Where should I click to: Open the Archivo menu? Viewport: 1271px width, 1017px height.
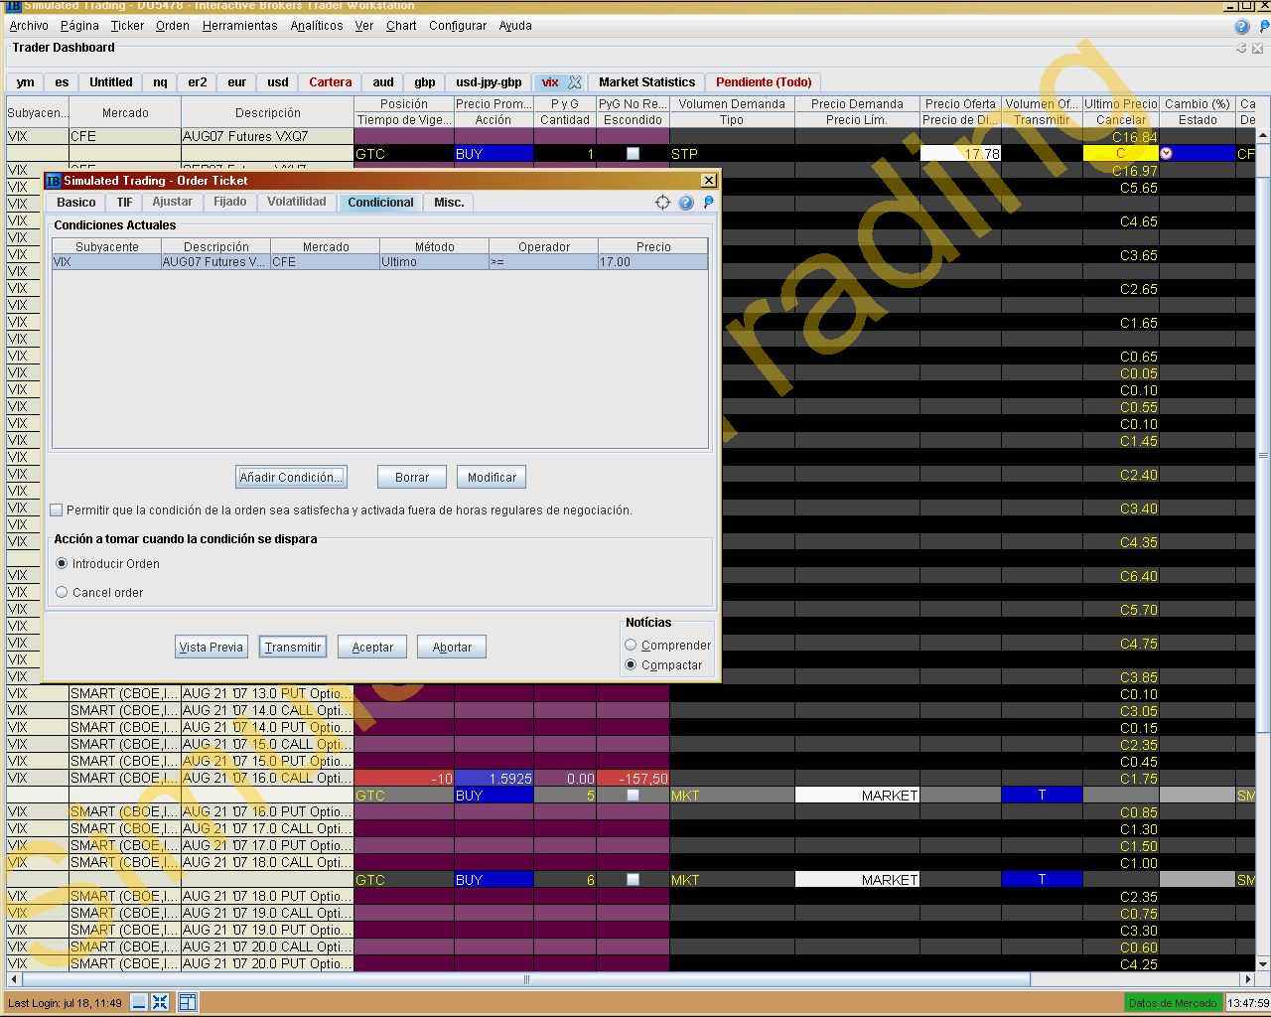(29, 26)
